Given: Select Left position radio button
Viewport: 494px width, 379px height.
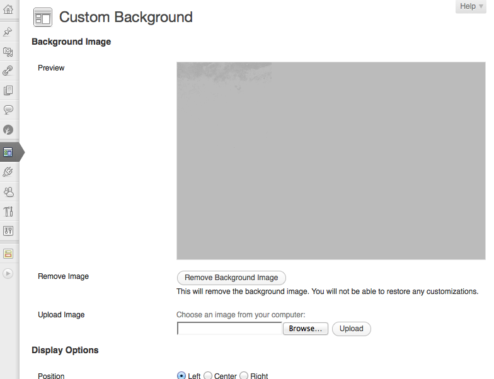Looking at the screenshot, I should click(181, 376).
